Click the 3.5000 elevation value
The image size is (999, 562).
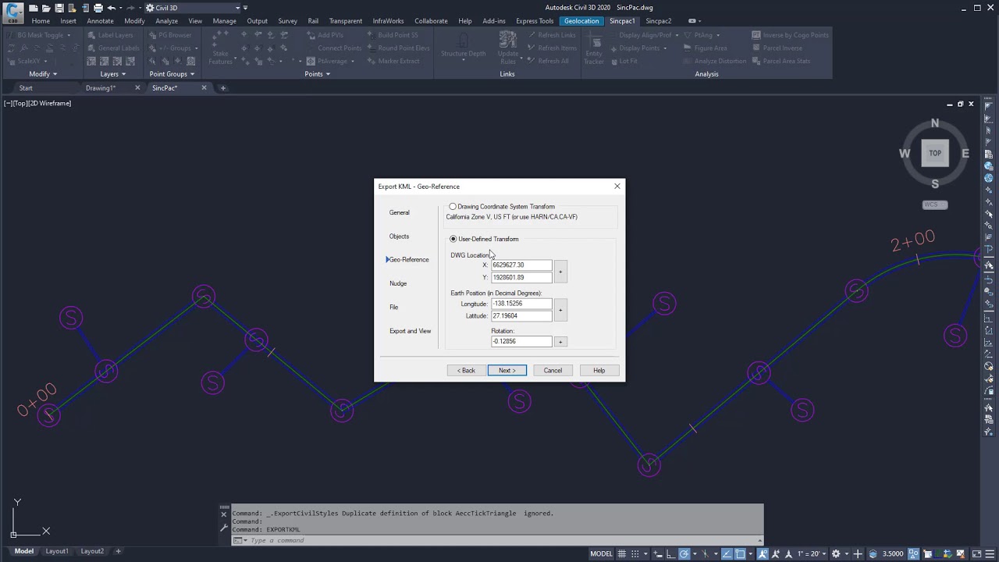click(x=892, y=553)
